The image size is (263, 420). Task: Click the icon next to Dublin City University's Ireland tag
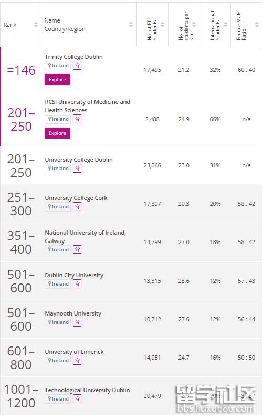click(77, 283)
